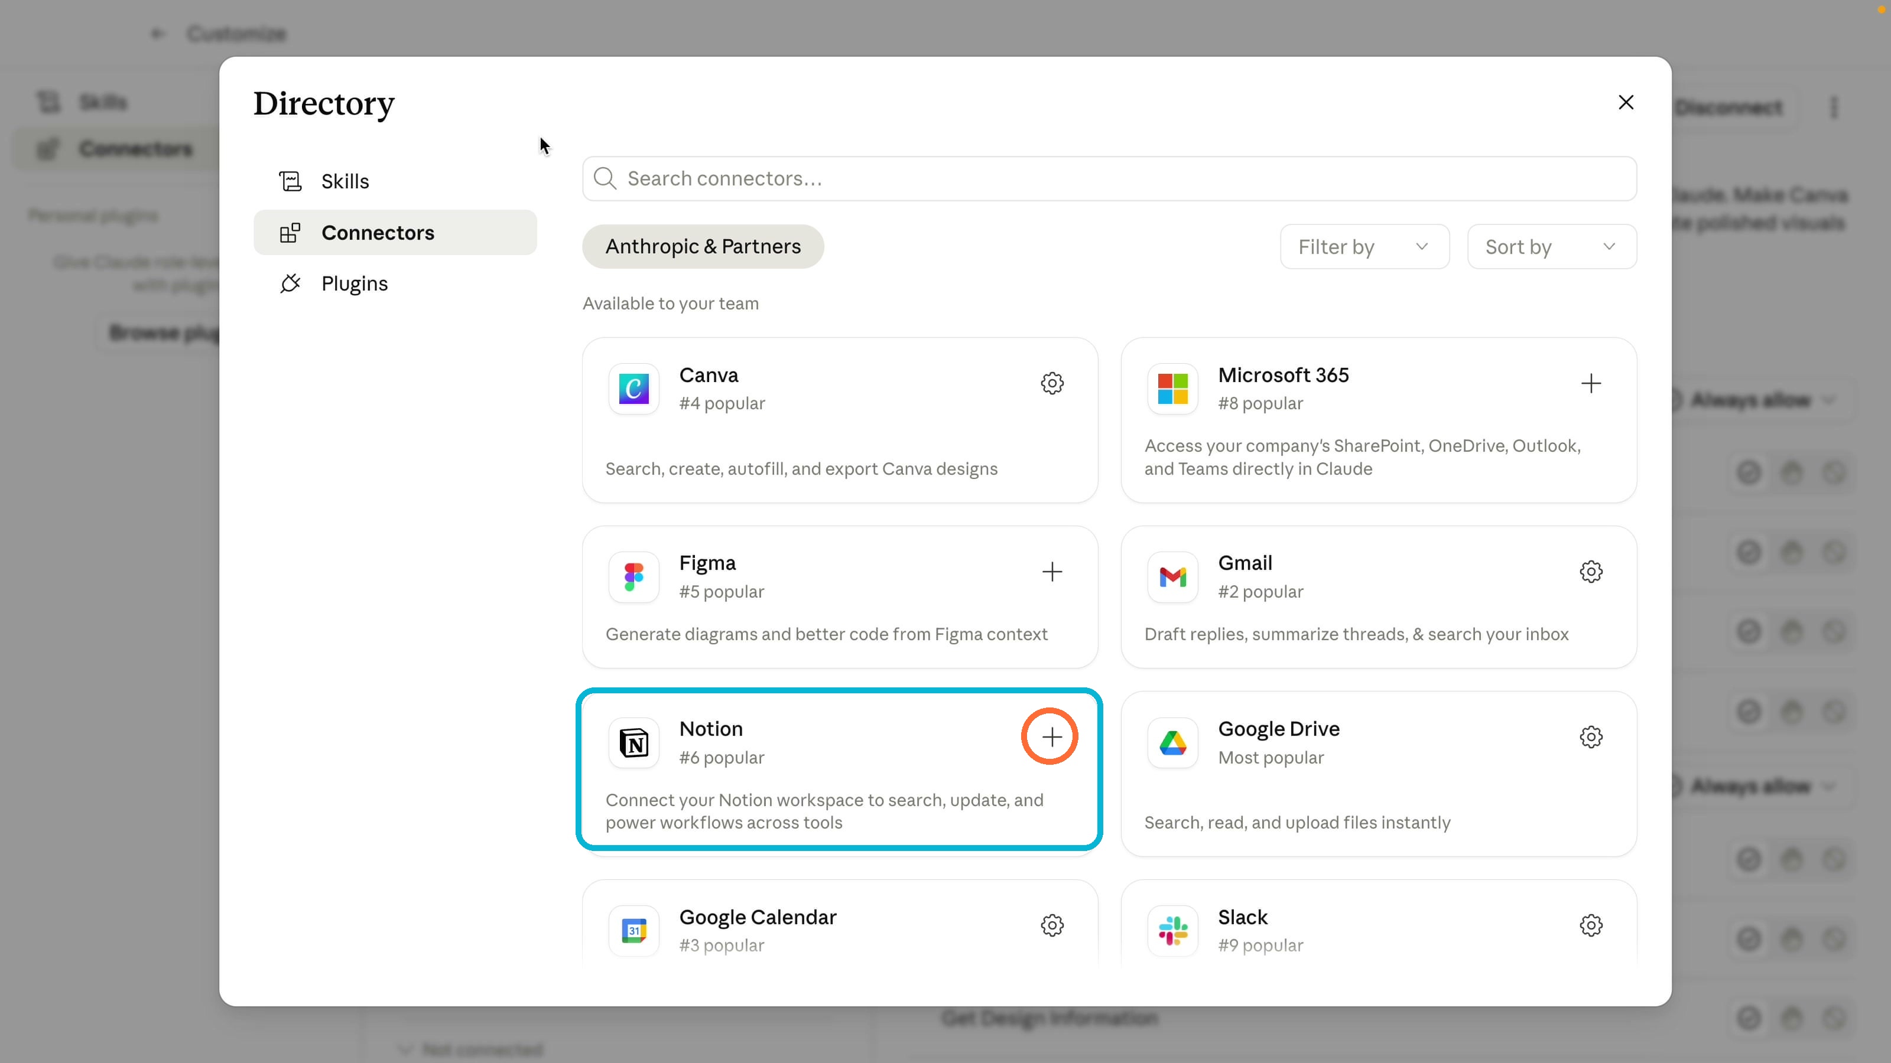Click the Notion logo icon
This screenshot has height=1063, width=1891.
pyautogui.click(x=633, y=743)
